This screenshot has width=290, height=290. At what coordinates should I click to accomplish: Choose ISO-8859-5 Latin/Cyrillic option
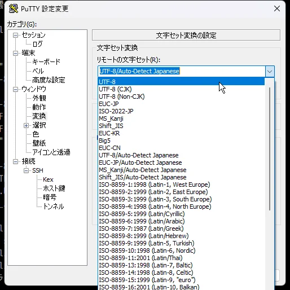pos(181,214)
